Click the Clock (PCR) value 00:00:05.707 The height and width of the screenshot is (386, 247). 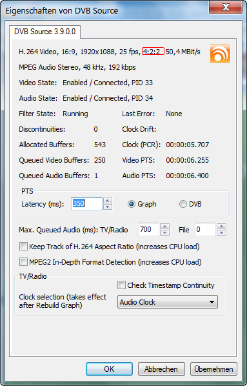pos(188,145)
